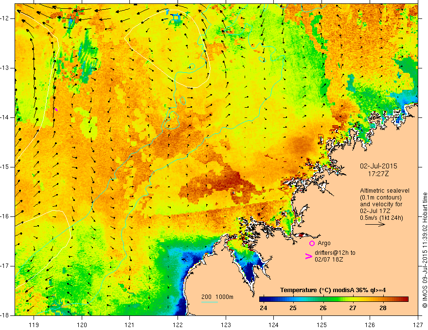The image size is (428, 330).
Task: Click the '0.5m/s (1kt 24h)' scale label
Action: [x=381, y=218]
